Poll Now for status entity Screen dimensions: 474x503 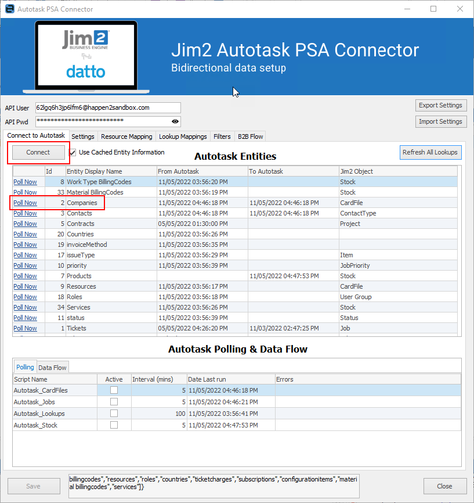[25, 318]
